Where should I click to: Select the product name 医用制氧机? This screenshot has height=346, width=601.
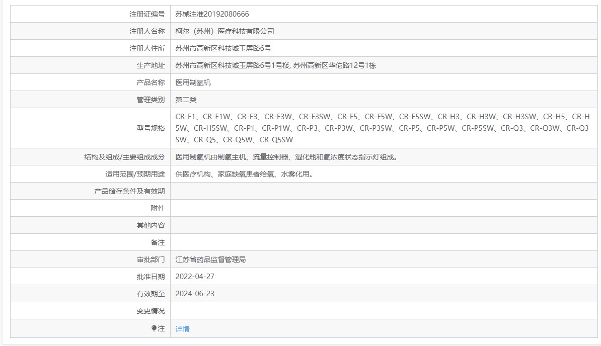coord(193,82)
